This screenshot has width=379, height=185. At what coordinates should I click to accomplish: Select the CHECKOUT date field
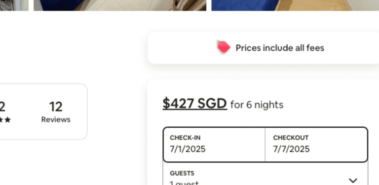tap(316, 145)
